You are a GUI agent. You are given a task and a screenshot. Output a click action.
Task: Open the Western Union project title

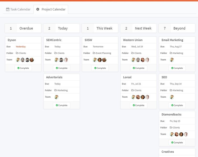click(133, 40)
